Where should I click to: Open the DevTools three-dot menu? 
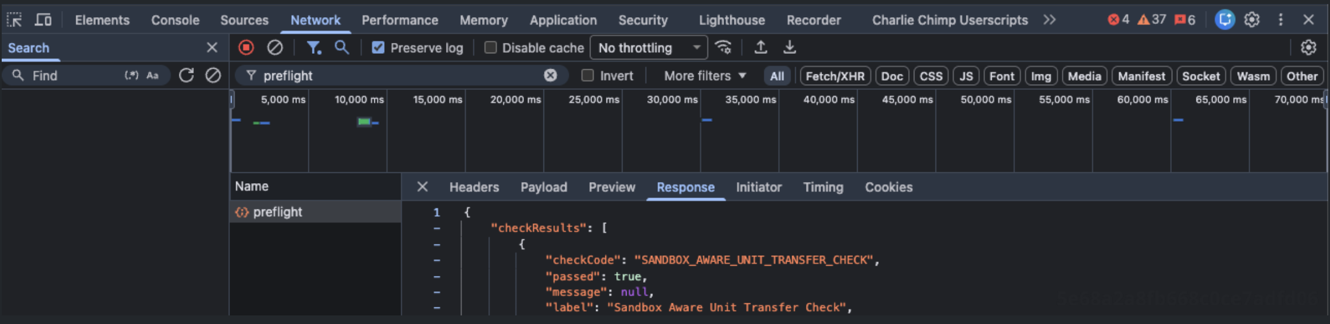coord(1281,20)
